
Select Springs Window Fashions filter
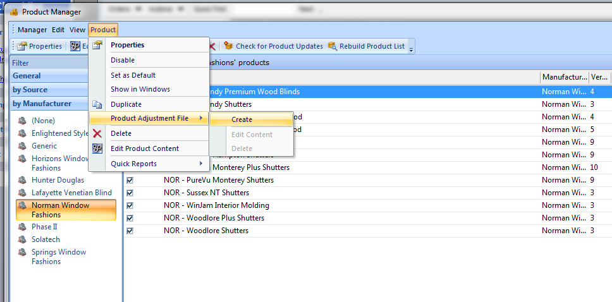[x=52, y=257]
